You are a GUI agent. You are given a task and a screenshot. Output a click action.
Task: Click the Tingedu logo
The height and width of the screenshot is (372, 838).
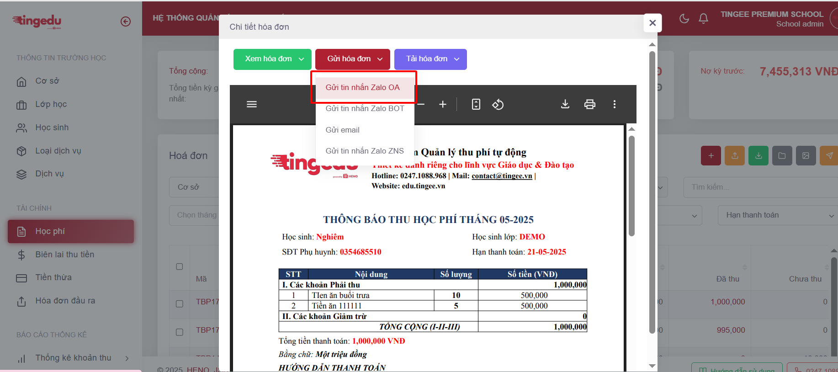37,21
